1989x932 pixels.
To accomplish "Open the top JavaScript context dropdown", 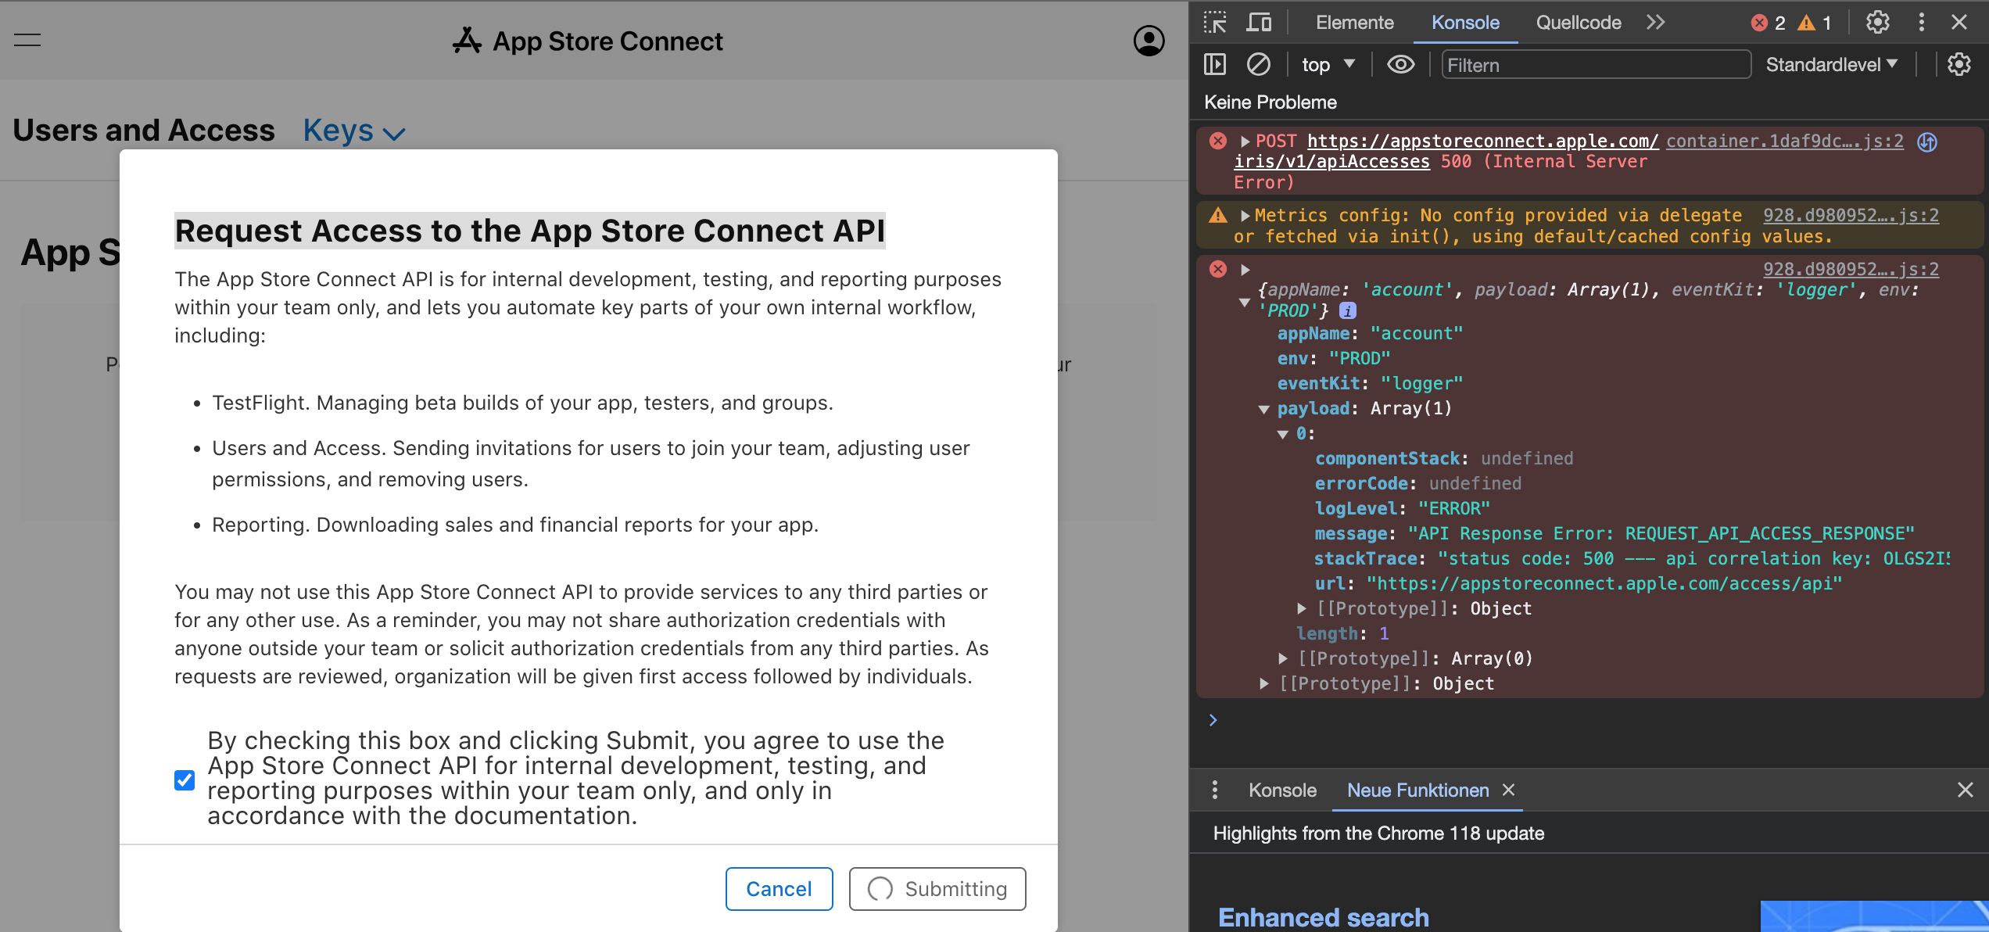I will click(1328, 65).
